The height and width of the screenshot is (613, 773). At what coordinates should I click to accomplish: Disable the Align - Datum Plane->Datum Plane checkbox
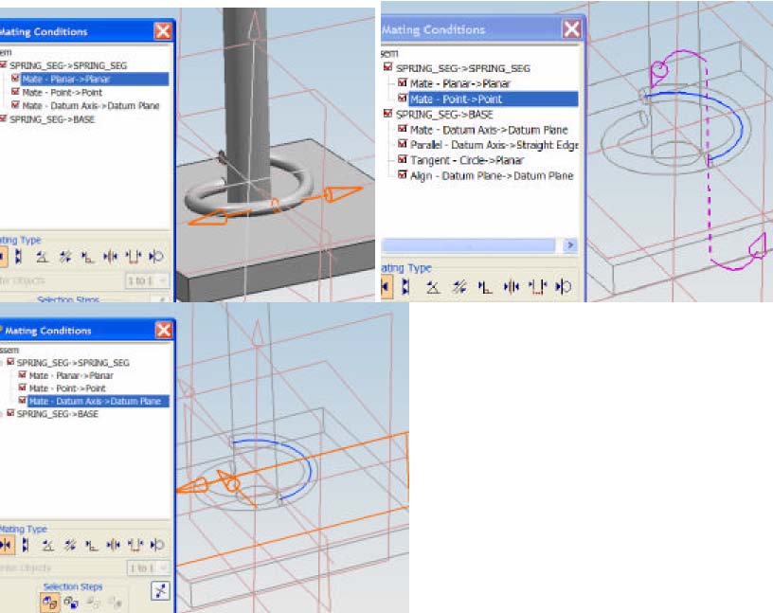point(403,175)
